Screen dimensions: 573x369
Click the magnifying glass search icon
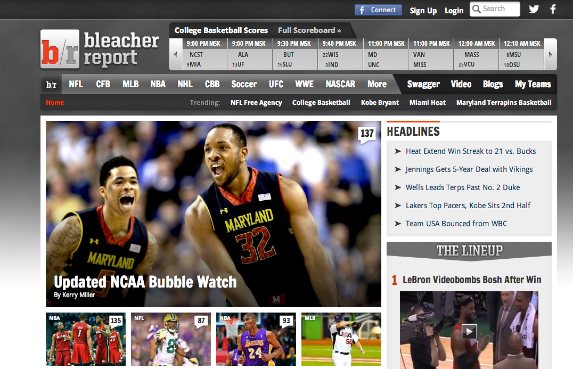[476, 9]
